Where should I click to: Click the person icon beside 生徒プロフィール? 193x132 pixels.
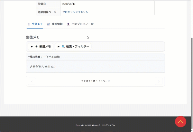[68, 24]
